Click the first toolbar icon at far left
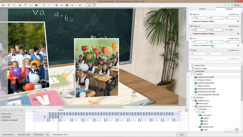The image size is (243, 137). tap(3, 5)
